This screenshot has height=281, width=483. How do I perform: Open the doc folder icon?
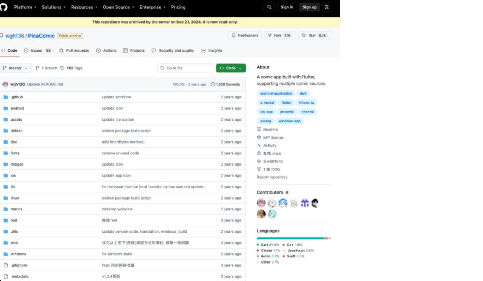coord(5,142)
